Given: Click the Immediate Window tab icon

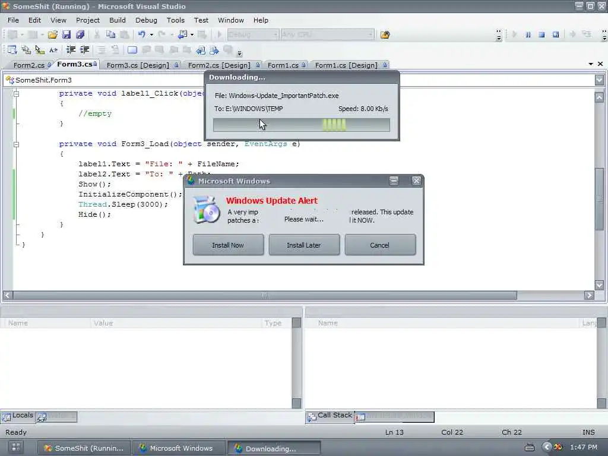Looking at the screenshot, I should tap(360, 417).
